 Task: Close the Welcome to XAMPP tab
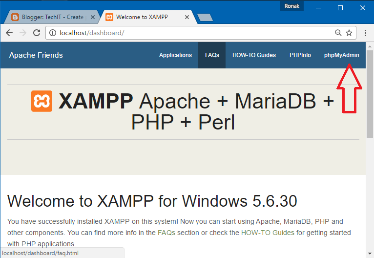pyautogui.click(x=187, y=17)
